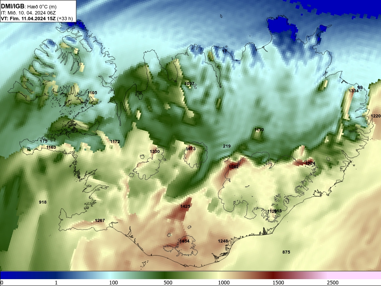Click the 2500 tick on the legend
The width and height of the screenshot is (381, 286).
[x=333, y=282]
